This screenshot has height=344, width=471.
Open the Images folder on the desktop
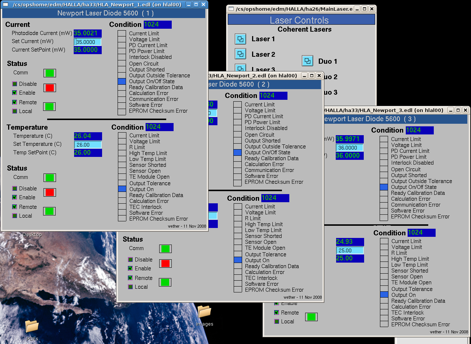pos(205,312)
